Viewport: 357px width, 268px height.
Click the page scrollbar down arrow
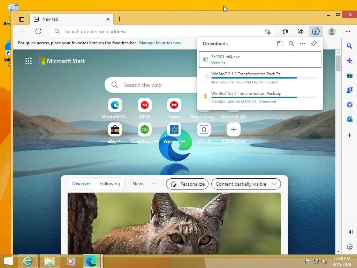click(x=338, y=252)
